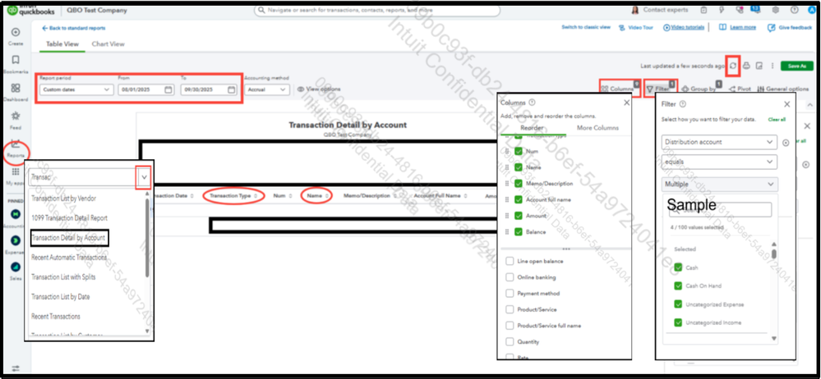Viewport: 821px width, 379px height.
Task: Open pinned Sales icon
Action: pyautogui.click(x=16, y=267)
